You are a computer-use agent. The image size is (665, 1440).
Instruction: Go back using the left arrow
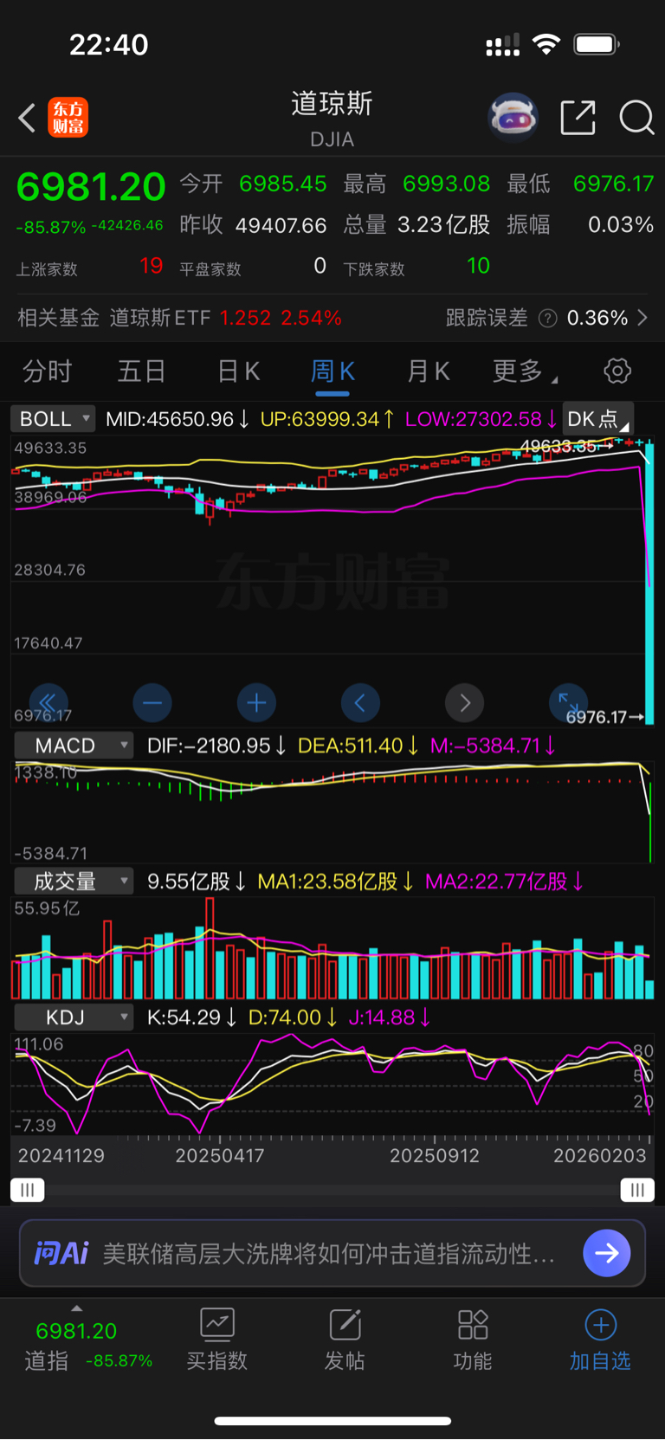[x=27, y=118]
